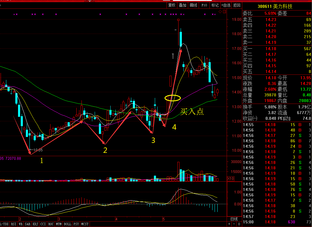Toggle 叠加 overlay option
The image size is (312, 227).
coord(182,5)
